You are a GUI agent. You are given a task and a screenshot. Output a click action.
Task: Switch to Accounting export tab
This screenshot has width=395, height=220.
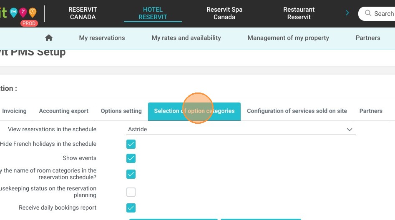[x=64, y=111]
